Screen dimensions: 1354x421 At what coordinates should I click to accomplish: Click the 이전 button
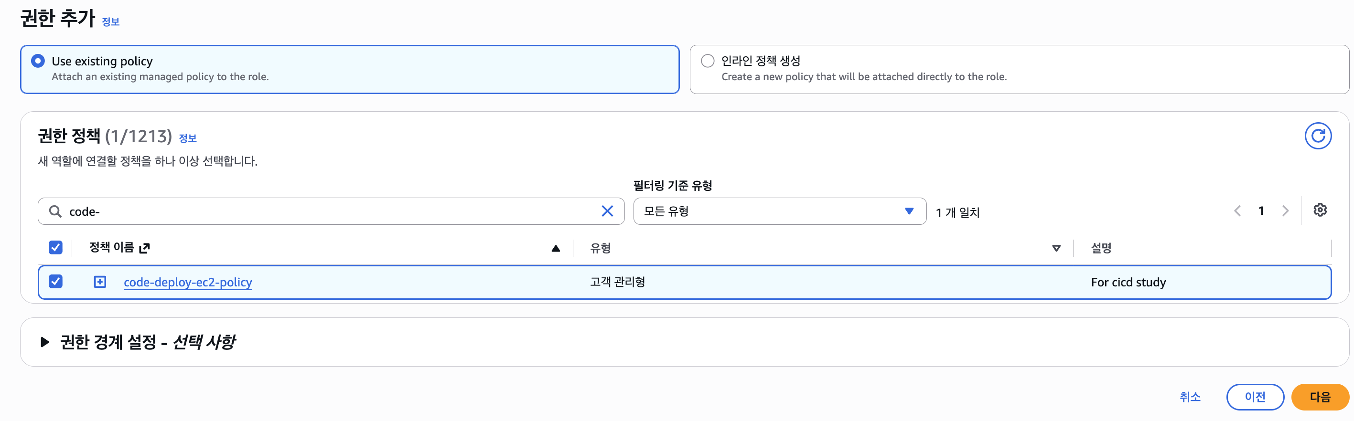click(x=1255, y=397)
